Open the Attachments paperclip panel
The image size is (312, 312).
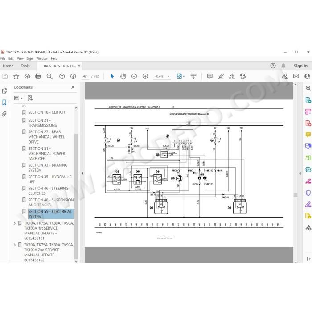pyautogui.click(x=4, y=114)
